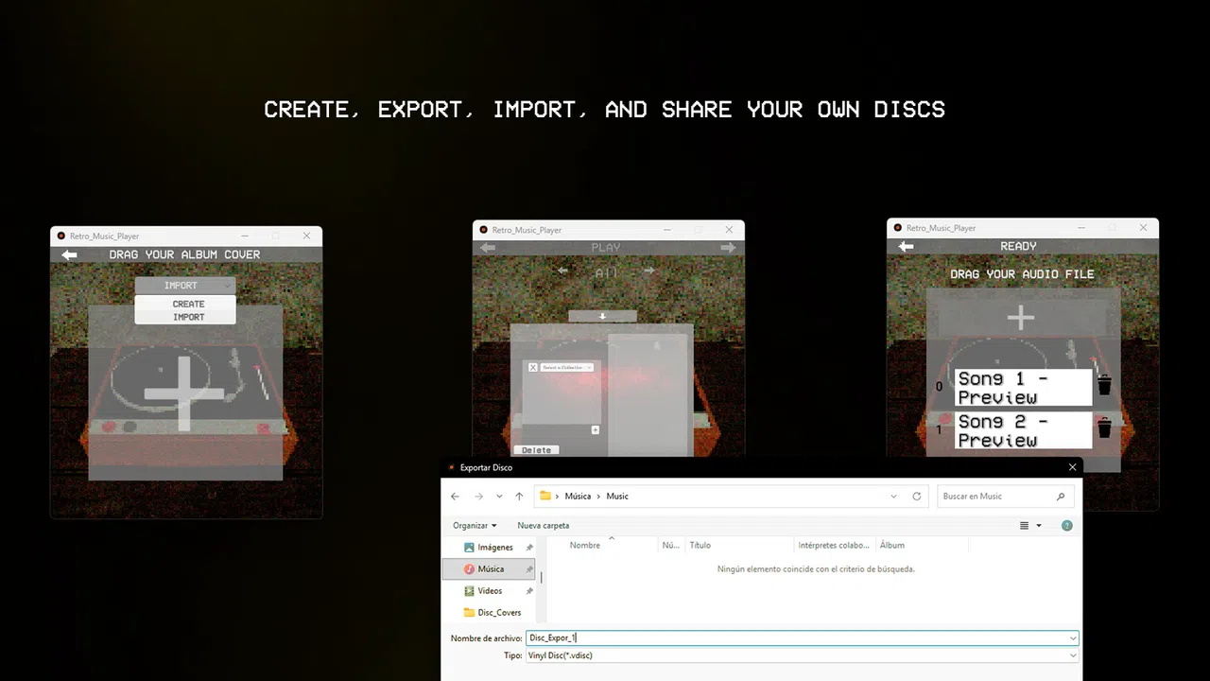
Task: Delete Song 2 with its trash icon
Action: click(x=1104, y=428)
